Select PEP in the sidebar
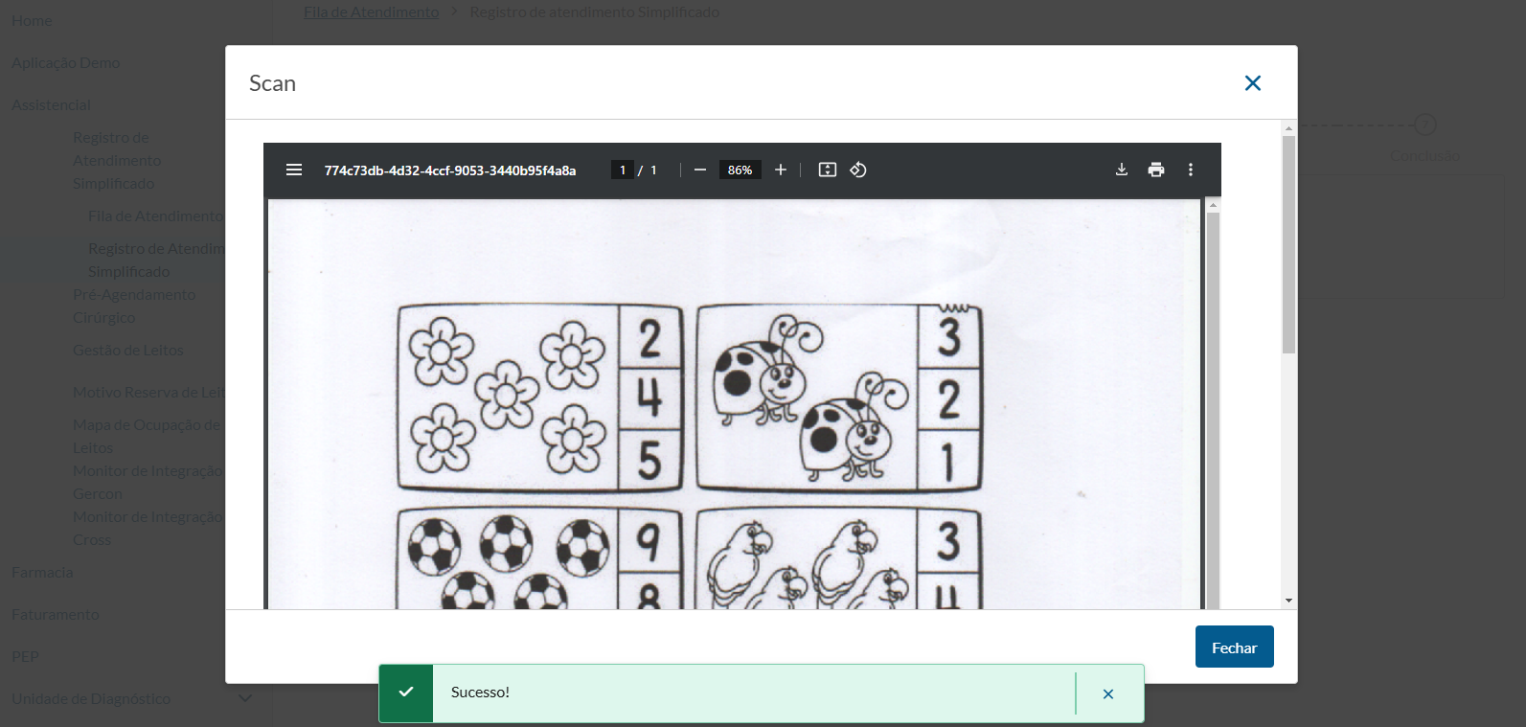 25,656
